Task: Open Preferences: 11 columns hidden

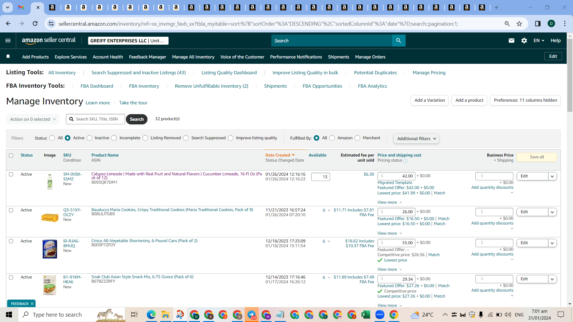Action: 525,100
